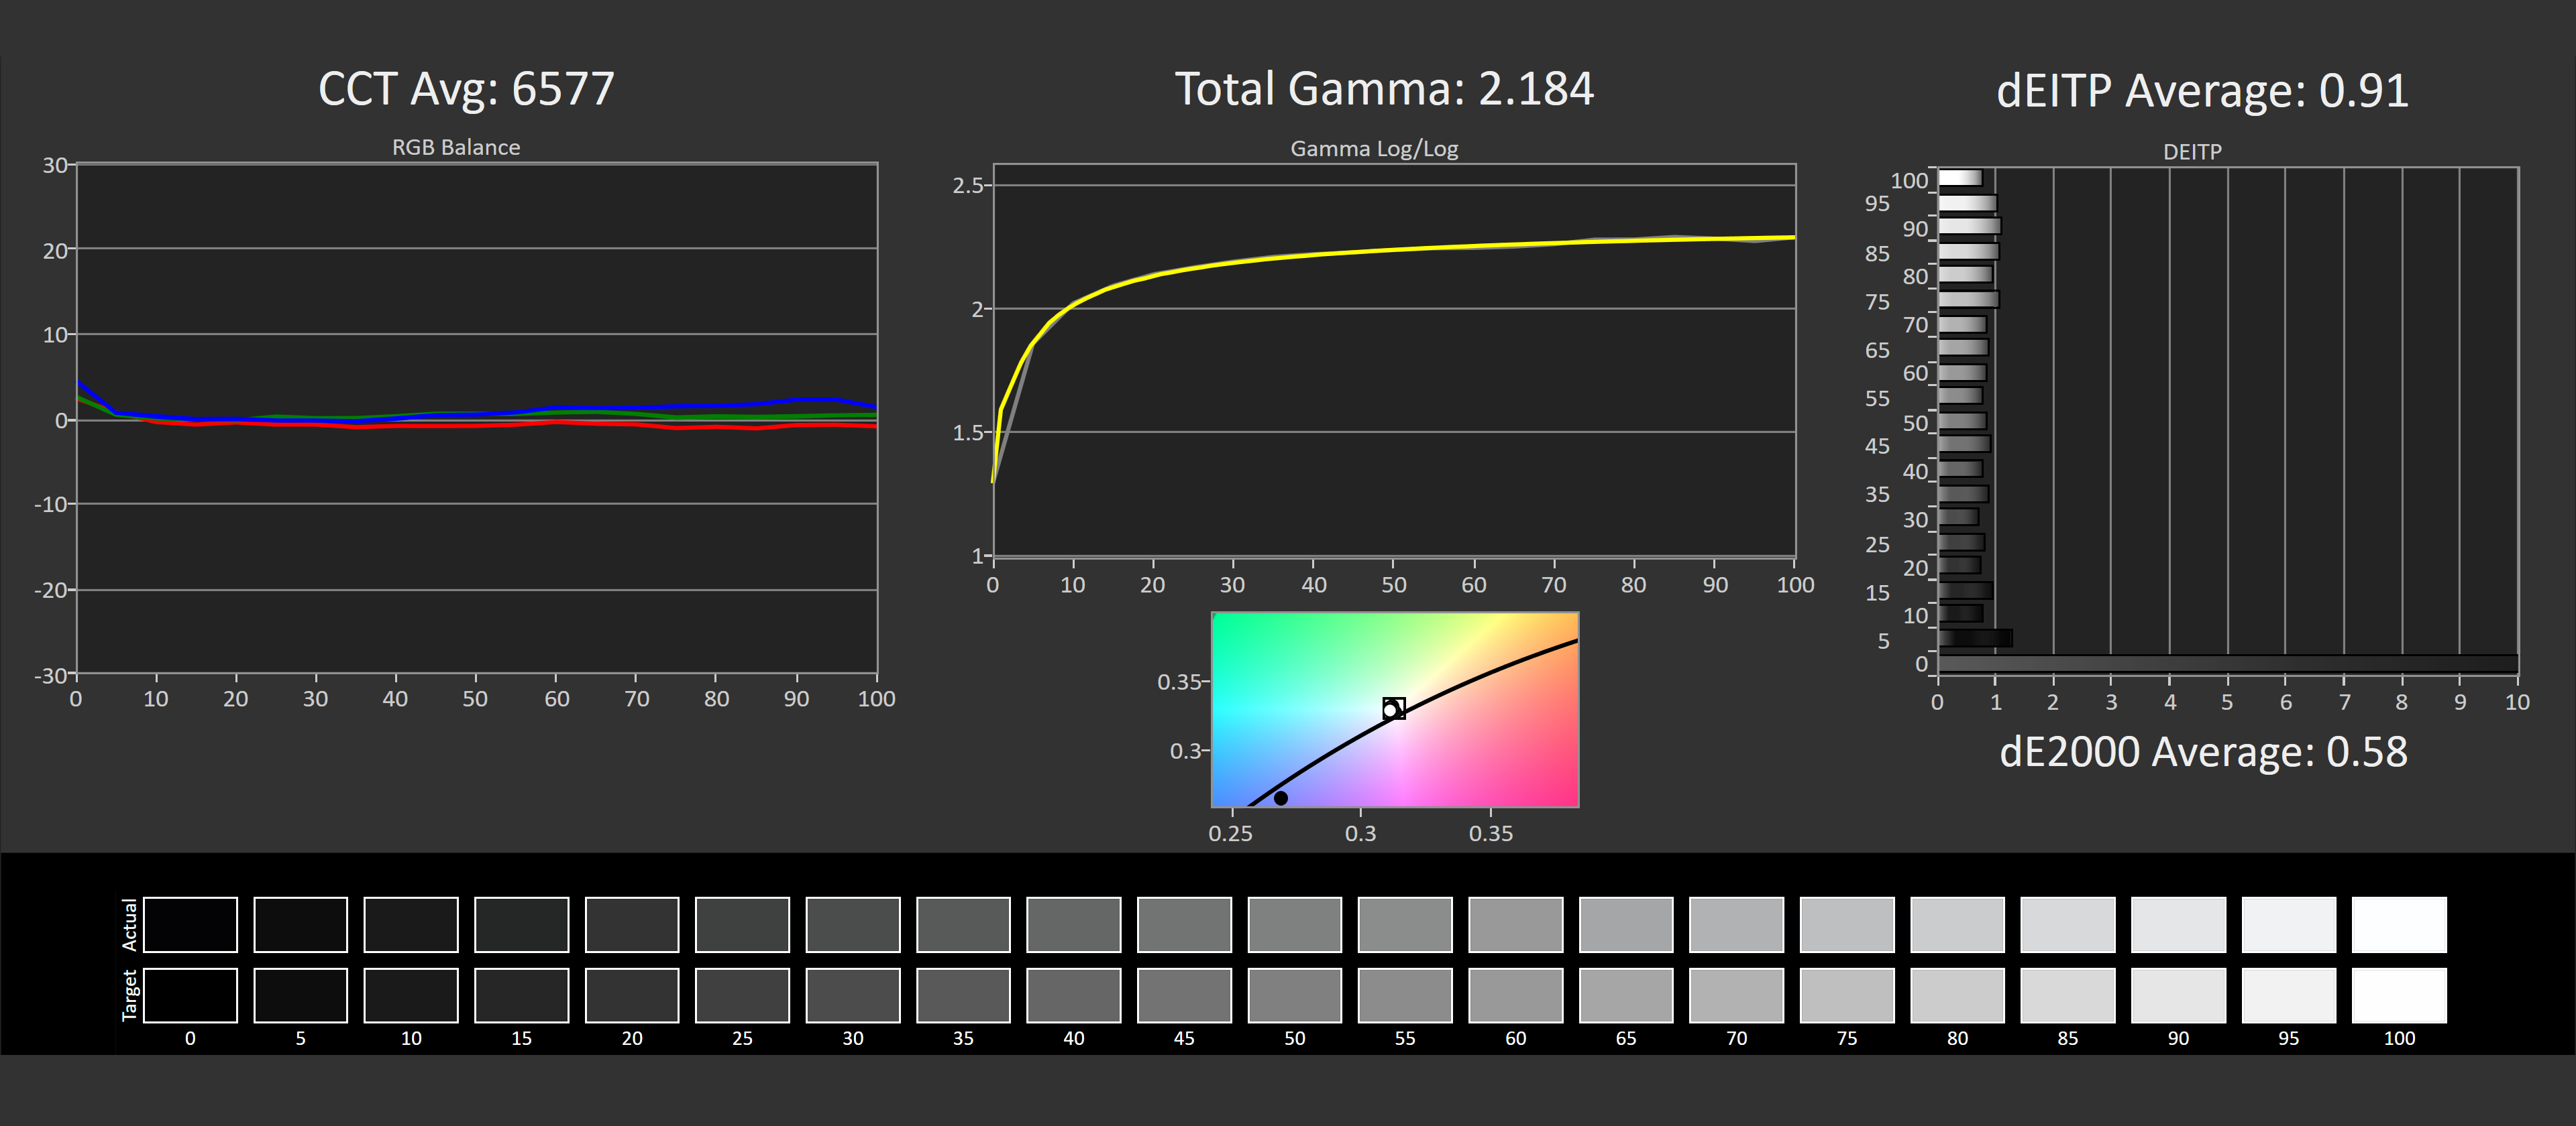
Task: Click the Gamma Log/Log chart title
Action: [x=1374, y=149]
